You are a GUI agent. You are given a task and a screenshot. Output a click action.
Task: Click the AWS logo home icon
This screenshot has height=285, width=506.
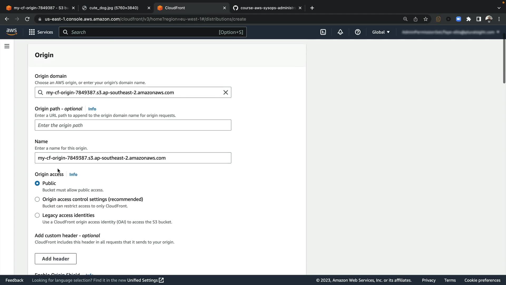pyautogui.click(x=12, y=32)
